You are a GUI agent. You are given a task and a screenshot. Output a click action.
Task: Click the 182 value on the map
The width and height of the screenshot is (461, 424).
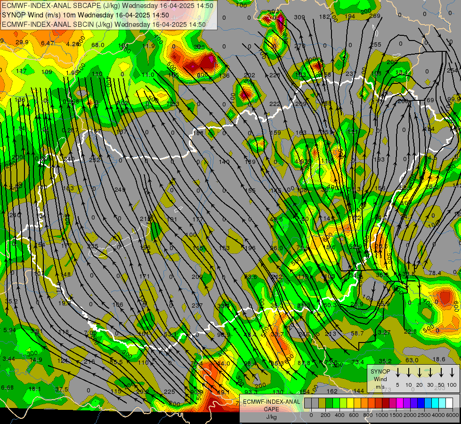(x=325, y=17)
